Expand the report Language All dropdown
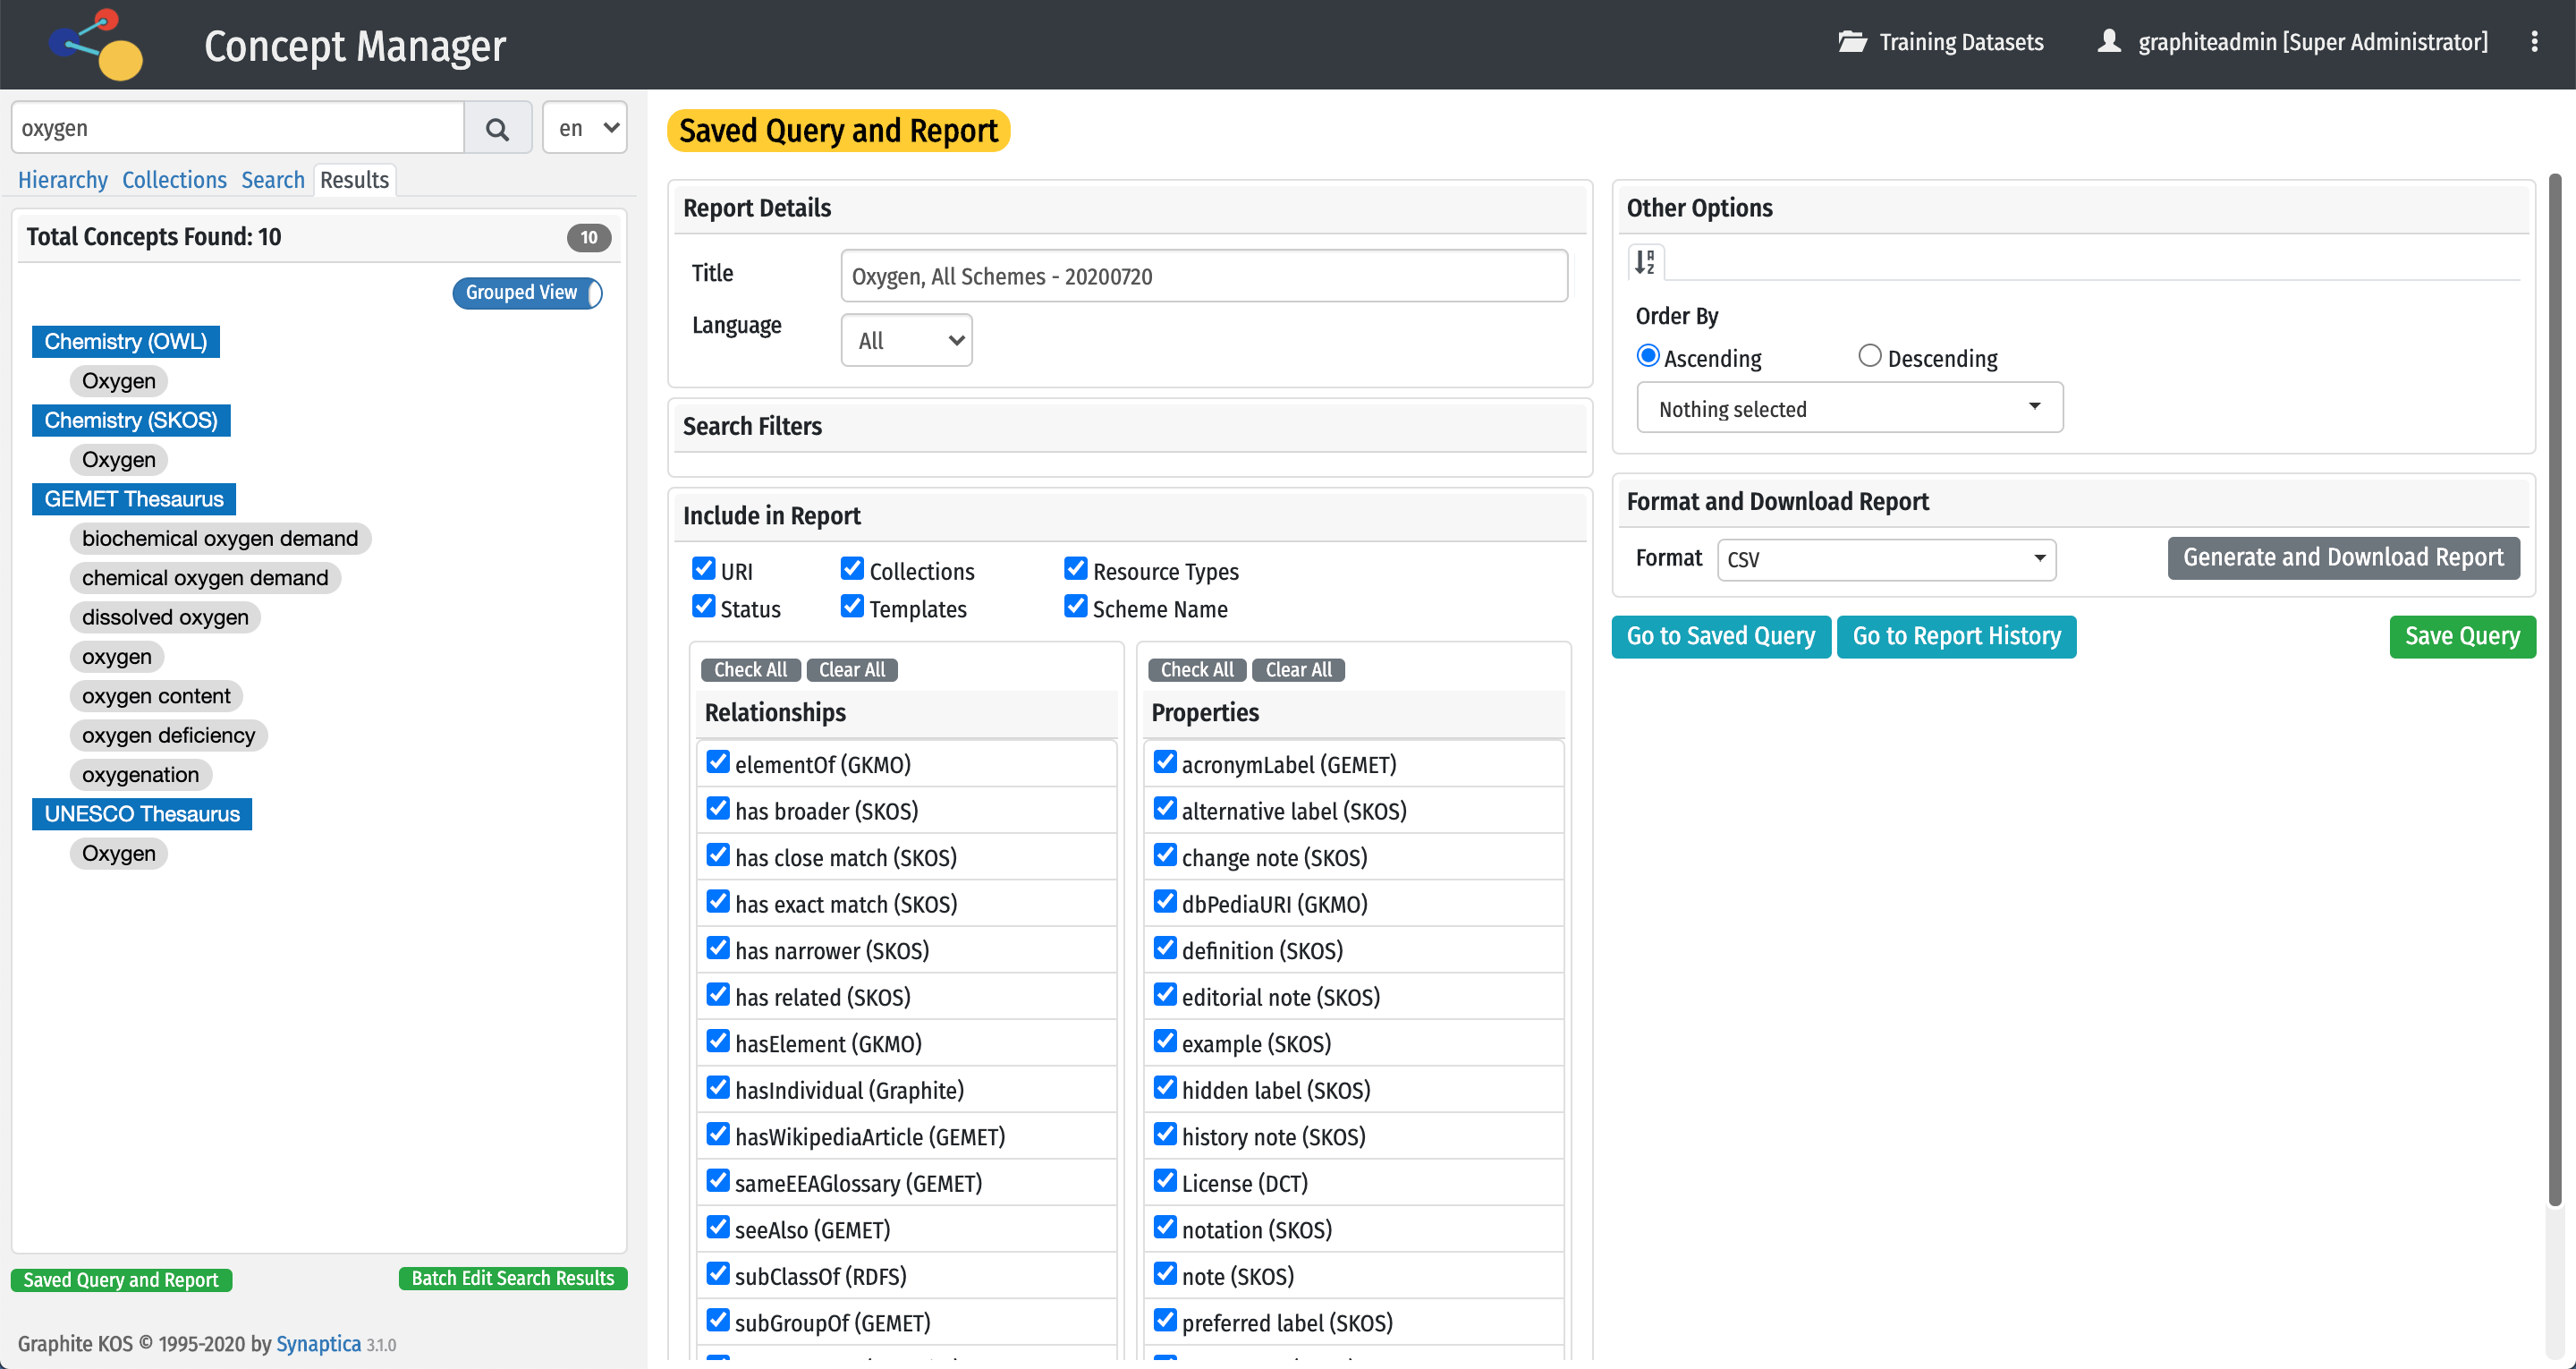Viewport: 2576px width, 1369px height. click(906, 340)
